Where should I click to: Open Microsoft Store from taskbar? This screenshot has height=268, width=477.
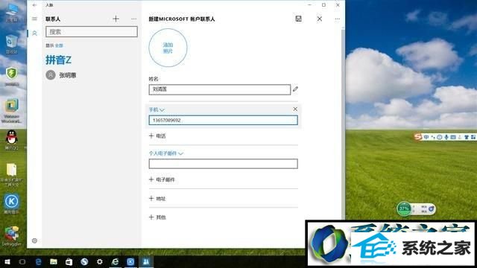[69, 261]
